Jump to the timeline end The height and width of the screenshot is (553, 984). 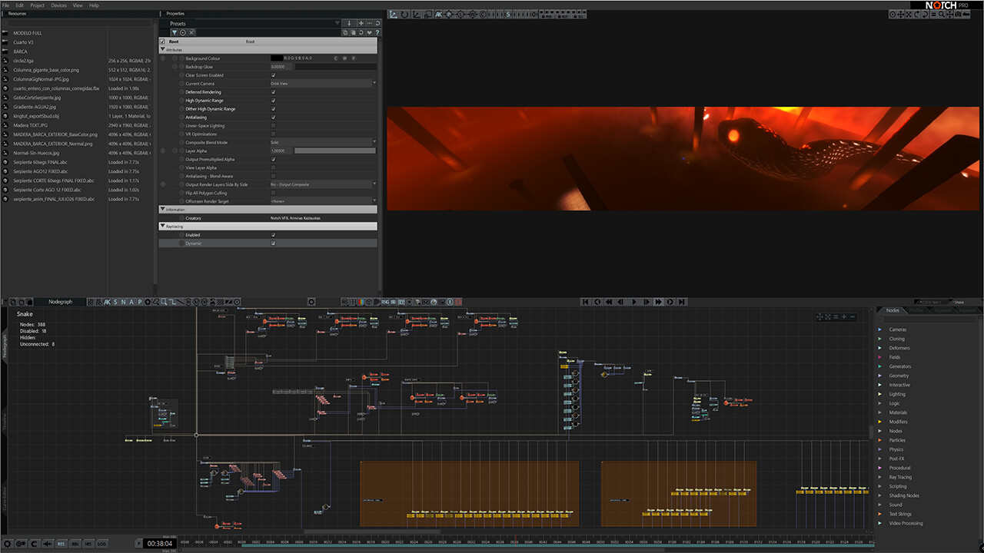683,302
